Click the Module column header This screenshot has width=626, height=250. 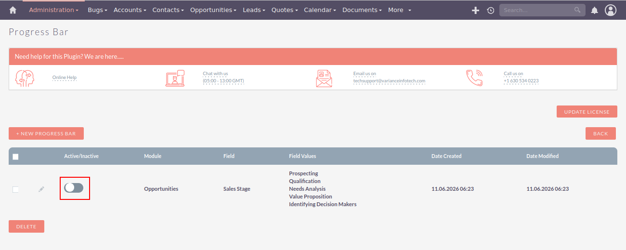point(153,156)
